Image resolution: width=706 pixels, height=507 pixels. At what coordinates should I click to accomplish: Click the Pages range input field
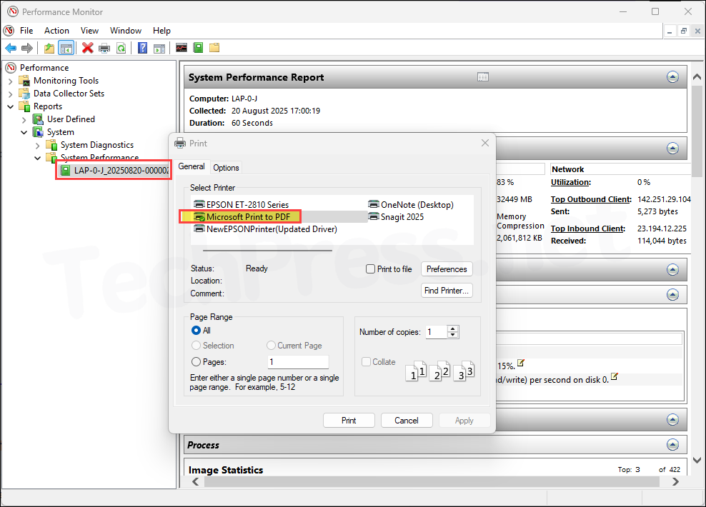coord(298,362)
